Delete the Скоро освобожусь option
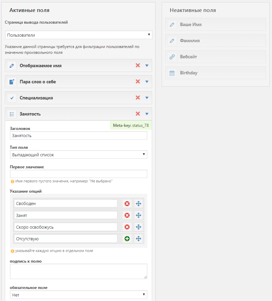The height and width of the screenshot is (301, 272). 127,227
